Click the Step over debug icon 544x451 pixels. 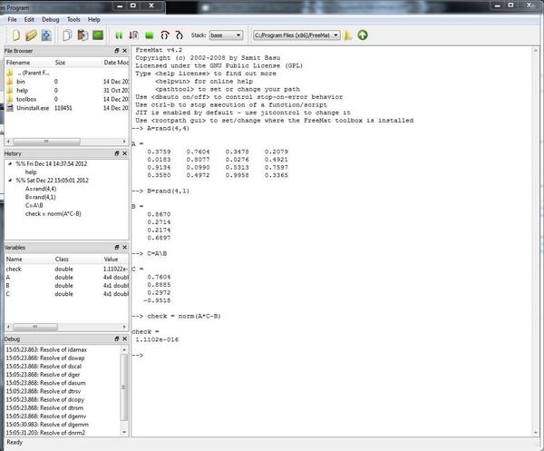(x=165, y=35)
